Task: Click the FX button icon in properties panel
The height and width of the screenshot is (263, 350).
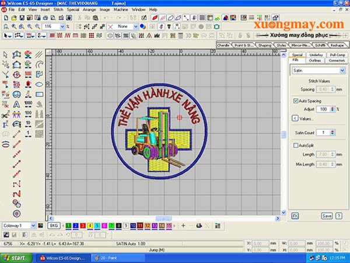Action: point(295,216)
